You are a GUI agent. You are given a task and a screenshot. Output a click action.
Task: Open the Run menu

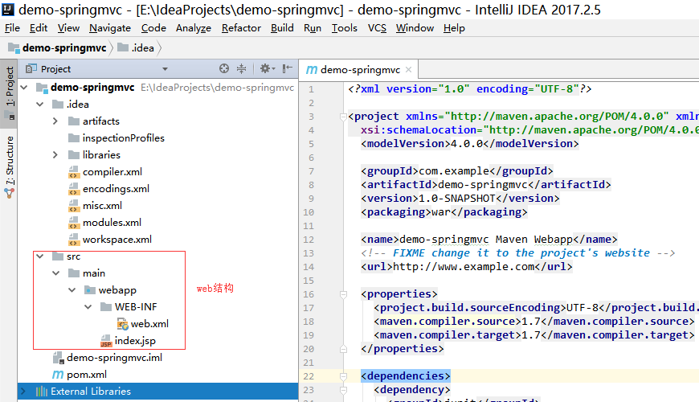(x=313, y=28)
